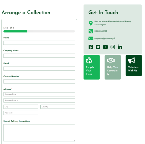The height and width of the screenshot is (144, 145).
Task: Open the Instagram social icon
Action: pyautogui.click(x=113, y=47)
